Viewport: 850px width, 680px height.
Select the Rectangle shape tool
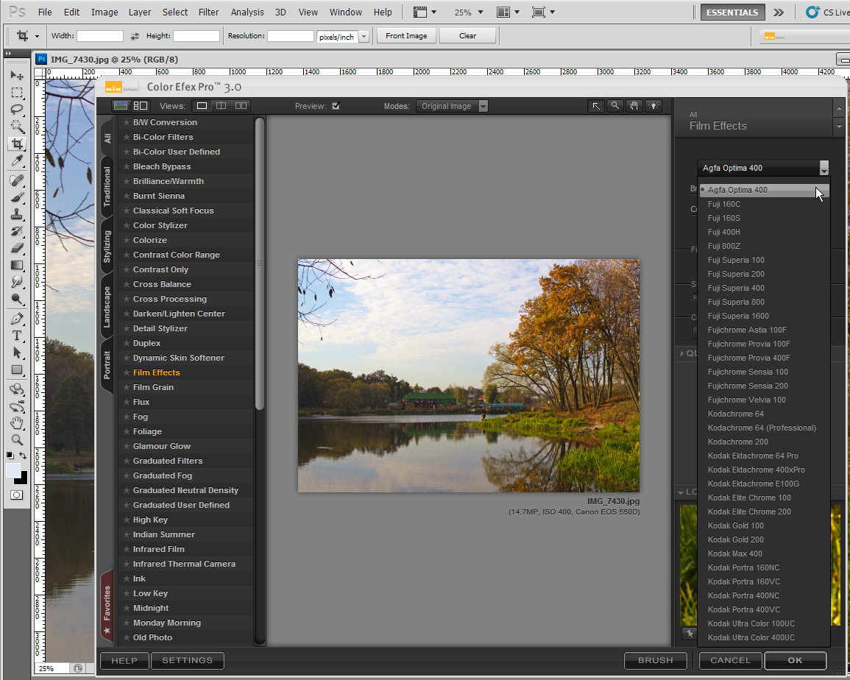[x=17, y=370]
